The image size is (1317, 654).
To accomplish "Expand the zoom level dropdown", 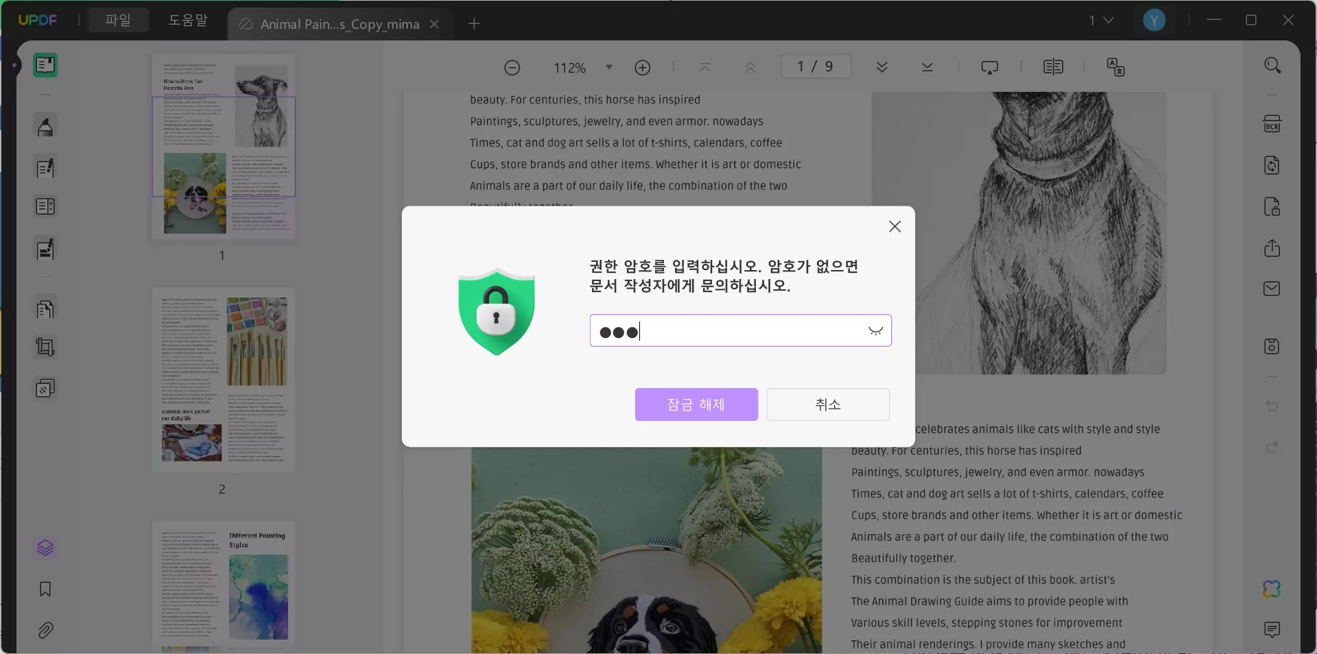I will click(x=608, y=67).
